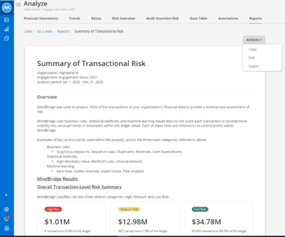The image size is (285, 237).
Task: Click the Analyze page title
Action: click(x=35, y=4)
